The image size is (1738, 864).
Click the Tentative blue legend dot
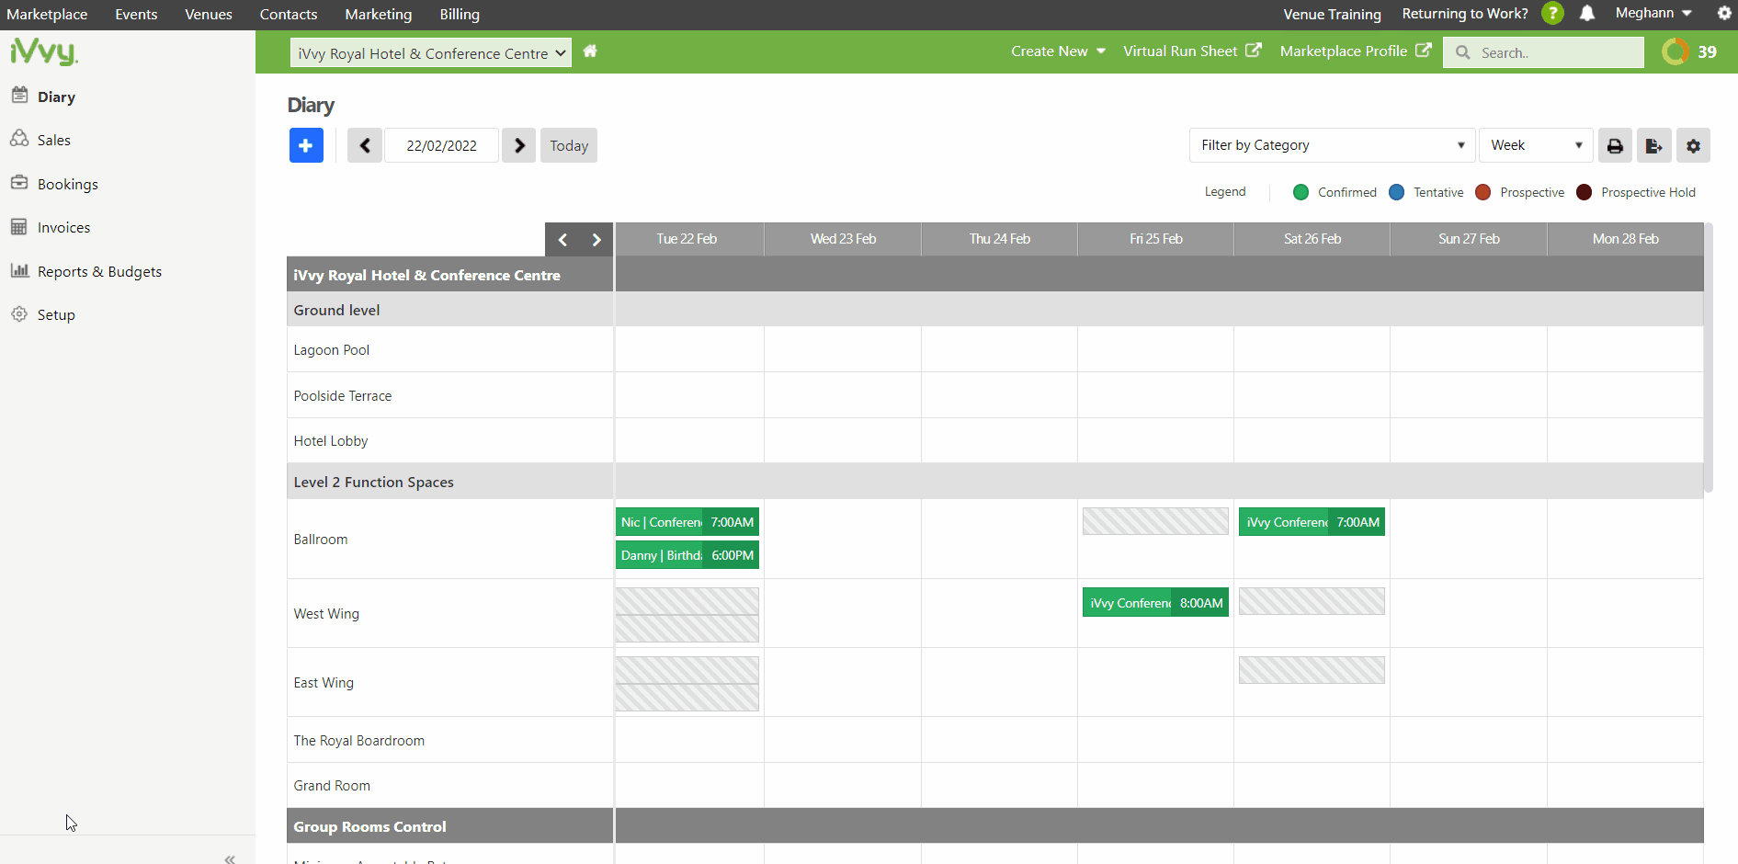tap(1396, 192)
